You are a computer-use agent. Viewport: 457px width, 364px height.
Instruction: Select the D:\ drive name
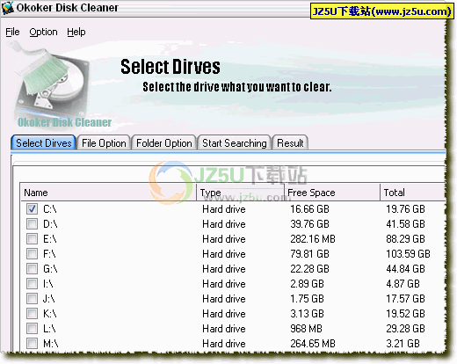point(50,224)
